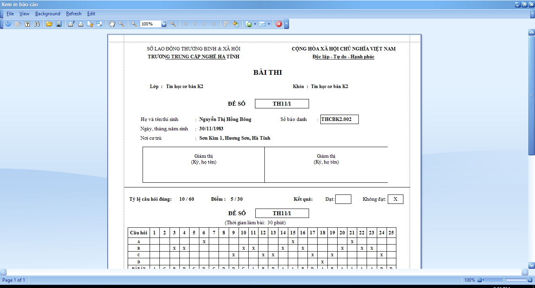
Task: Expand the 100% zoom level combo box
Action: (164, 24)
